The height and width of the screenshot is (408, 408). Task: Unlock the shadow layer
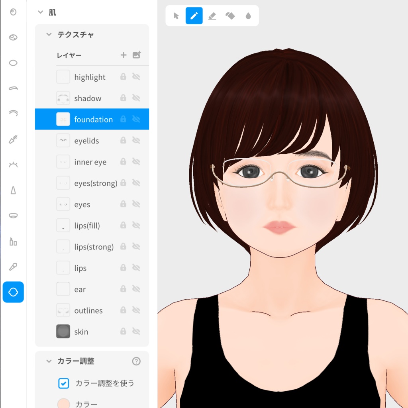tap(123, 98)
